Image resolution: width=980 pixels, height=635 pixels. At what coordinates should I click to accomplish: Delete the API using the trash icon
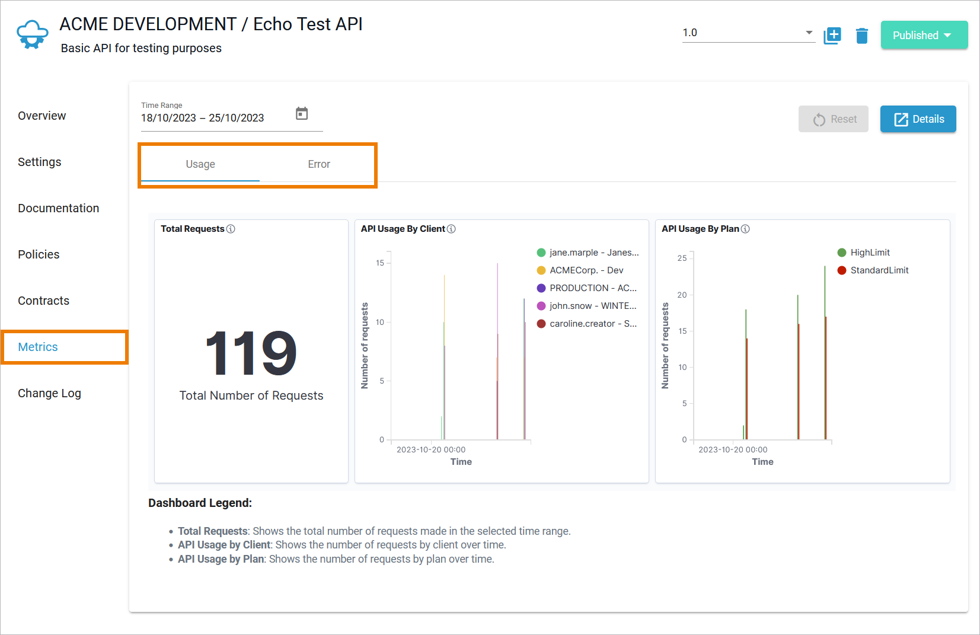click(x=861, y=36)
